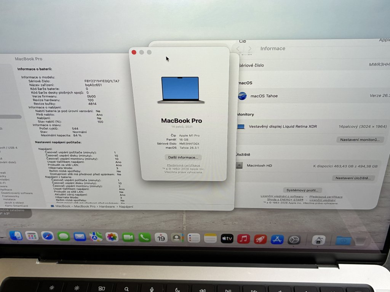This screenshot has height=292, width=390.
Task: Click the macOS Tahoe logo icon
Action: (x=242, y=96)
